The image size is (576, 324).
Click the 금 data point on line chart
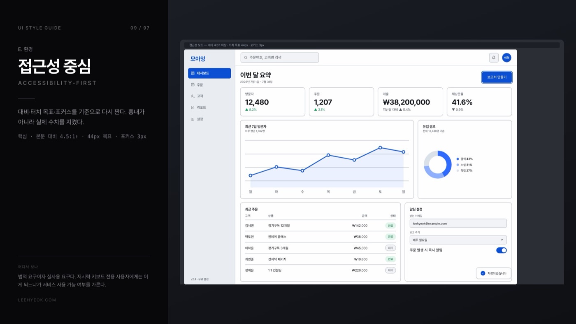point(354,160)
